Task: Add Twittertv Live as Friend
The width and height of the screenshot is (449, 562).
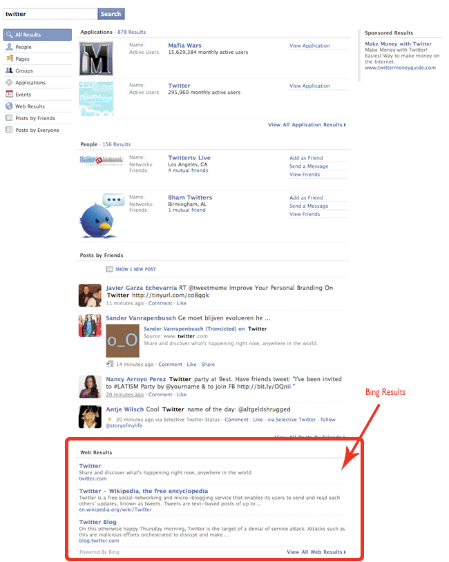Action: 306,158
